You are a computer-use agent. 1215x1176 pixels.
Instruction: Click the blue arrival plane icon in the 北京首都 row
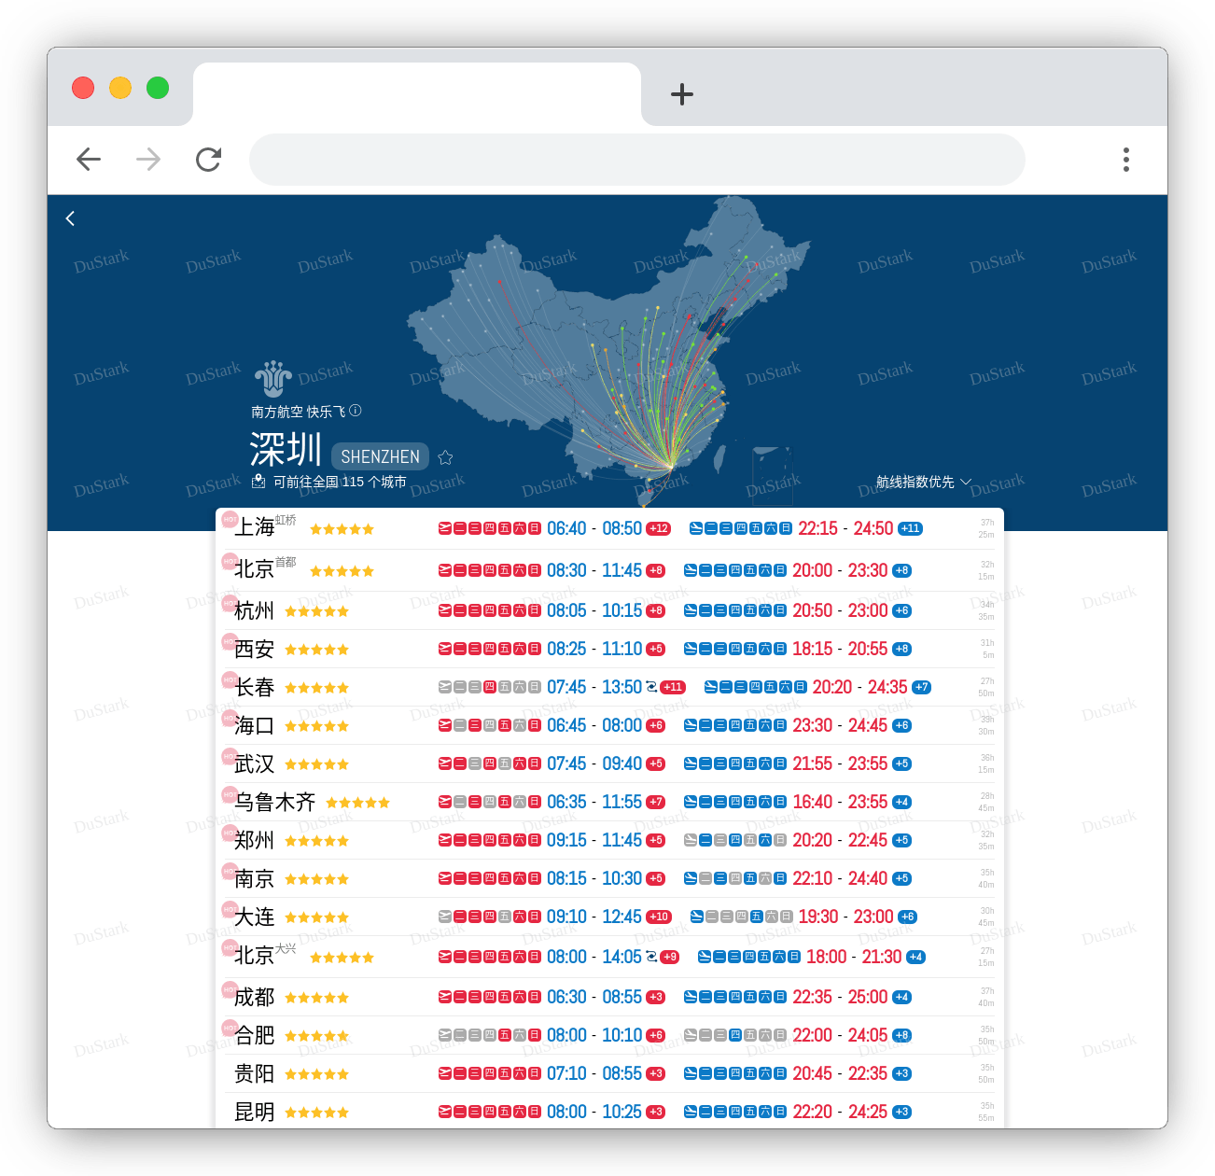point(691,570)
